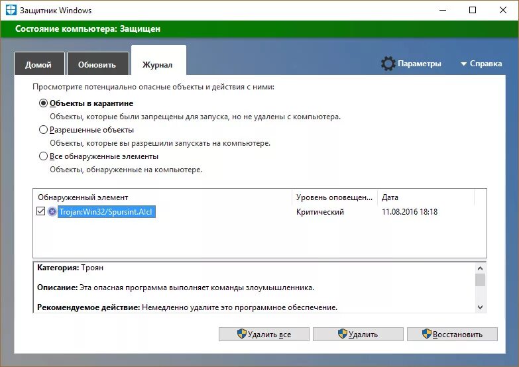Click the Удалить button
The width and height of the screenshot is (519, 367).
(358, 335)
